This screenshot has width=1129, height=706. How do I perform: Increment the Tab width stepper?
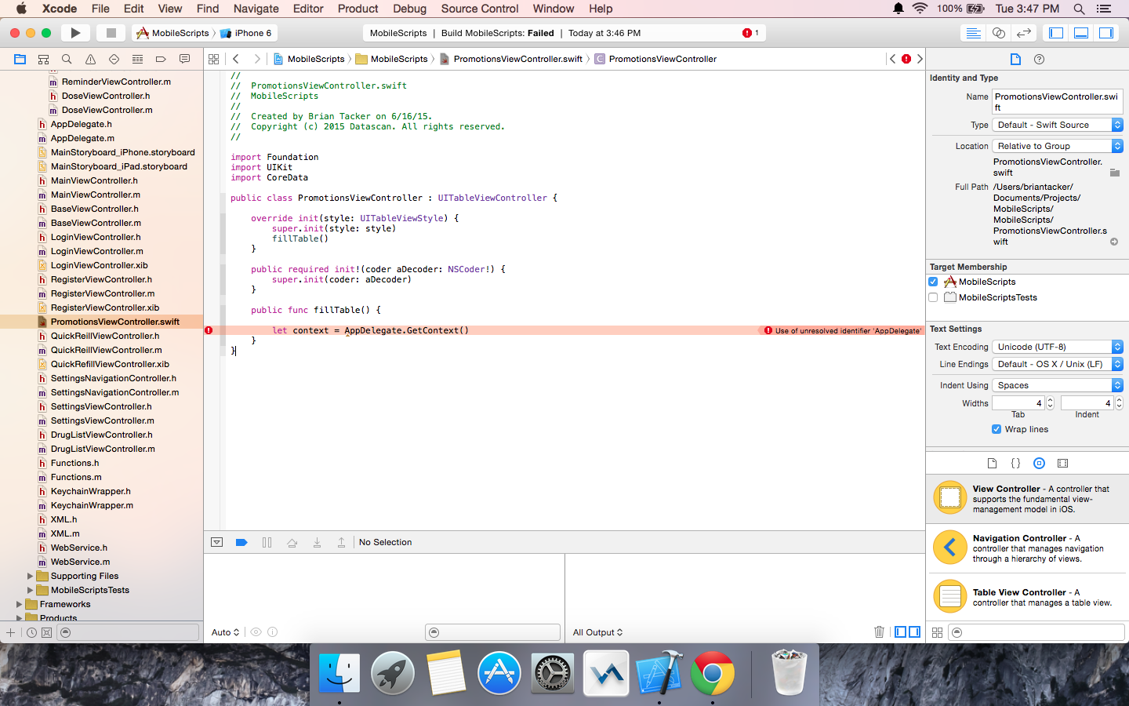tap(1051, 400)
